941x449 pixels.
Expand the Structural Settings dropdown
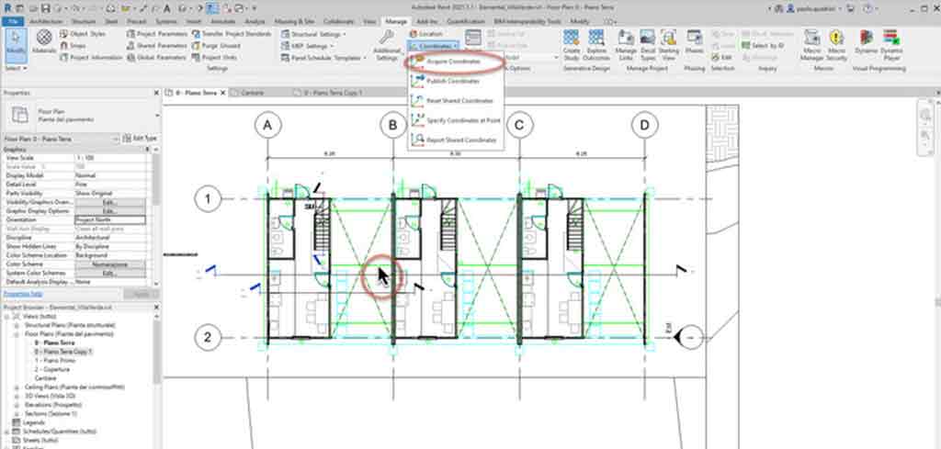pyautogui.click(x=314, y=34)
